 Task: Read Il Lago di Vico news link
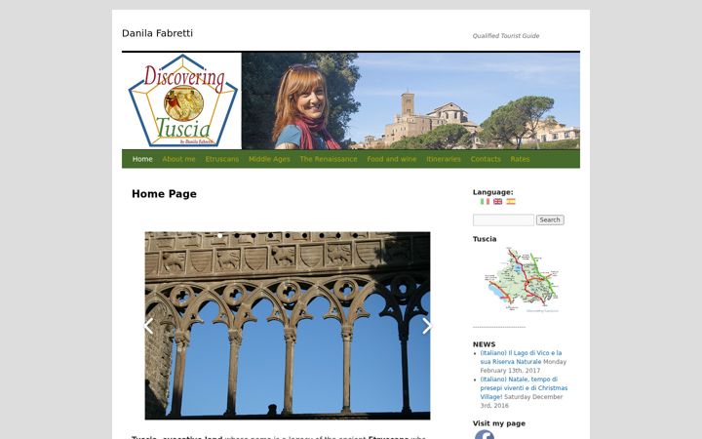[x=521, y=357]
